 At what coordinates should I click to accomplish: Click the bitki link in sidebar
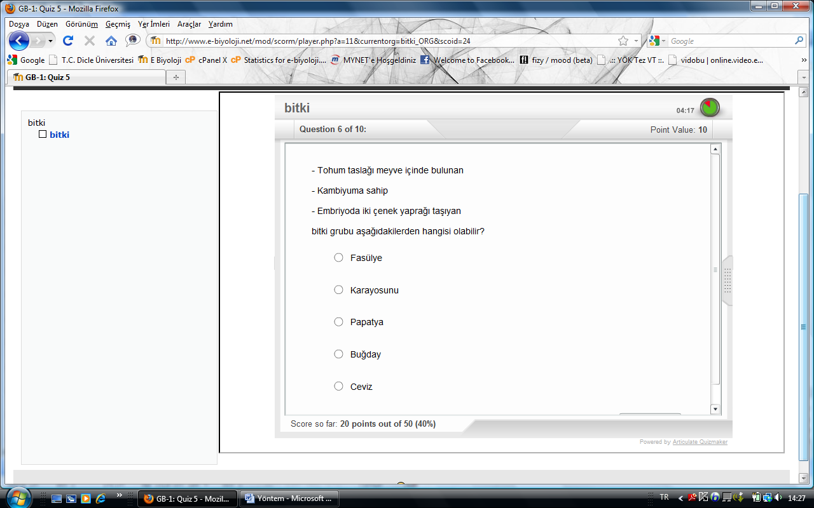59,135
